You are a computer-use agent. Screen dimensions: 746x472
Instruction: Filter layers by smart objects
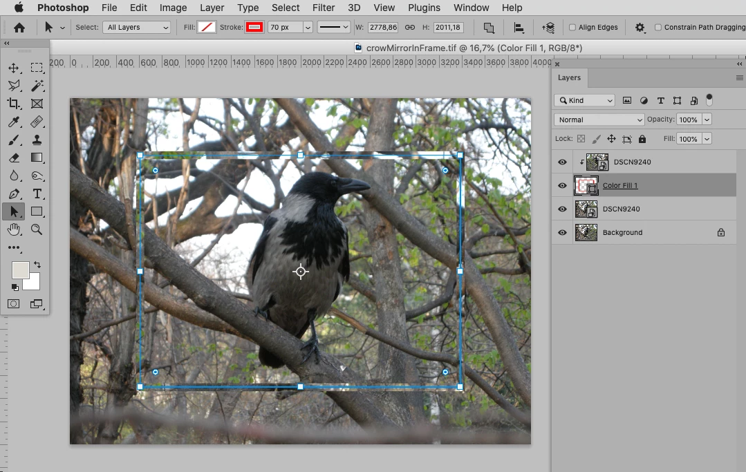pyautogui.click(x=694, y=100)
